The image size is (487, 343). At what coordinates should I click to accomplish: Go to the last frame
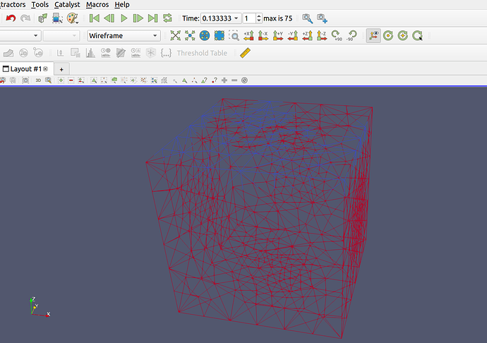tap(152, 18)
